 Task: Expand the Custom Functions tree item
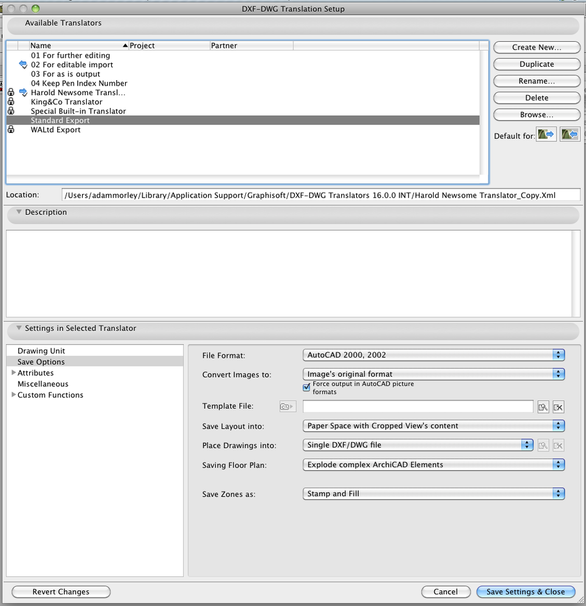tap(13, 394)
